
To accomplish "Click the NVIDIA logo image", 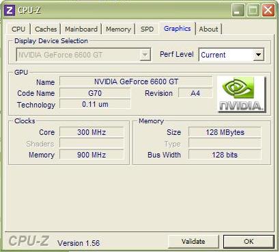I will (242, 94).
